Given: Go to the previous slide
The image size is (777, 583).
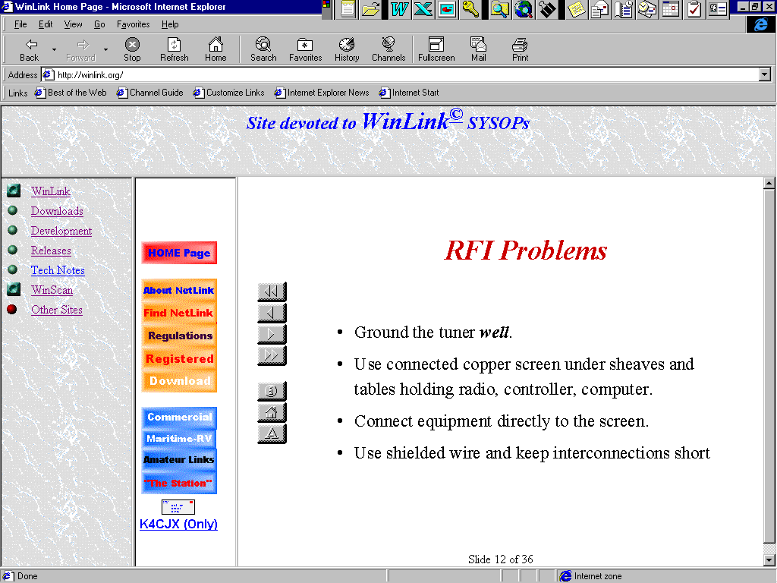Looking at the screenshot, I should [272, 314].
